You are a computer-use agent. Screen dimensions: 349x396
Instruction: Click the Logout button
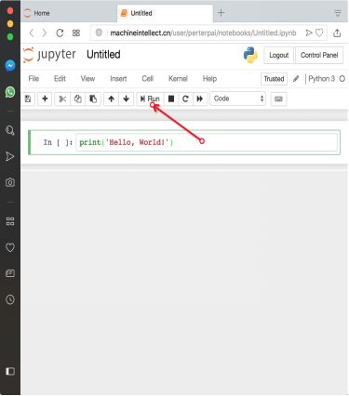278,55
